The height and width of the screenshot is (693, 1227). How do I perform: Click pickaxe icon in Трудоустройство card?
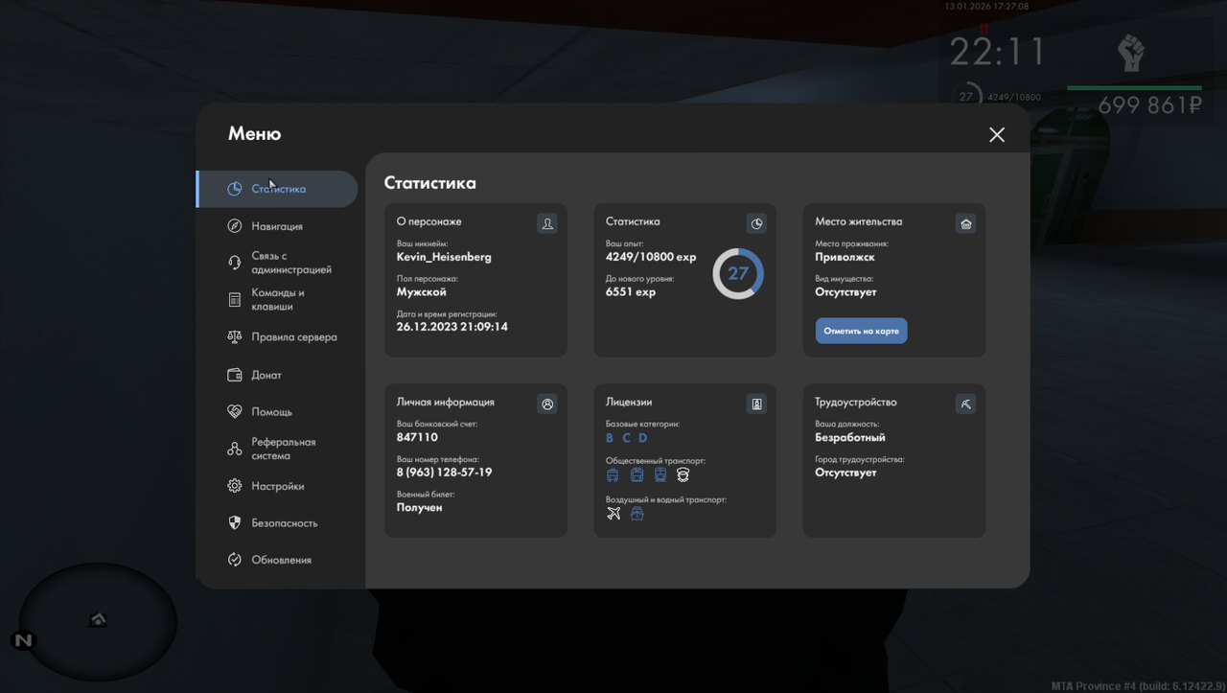(965, 404)
